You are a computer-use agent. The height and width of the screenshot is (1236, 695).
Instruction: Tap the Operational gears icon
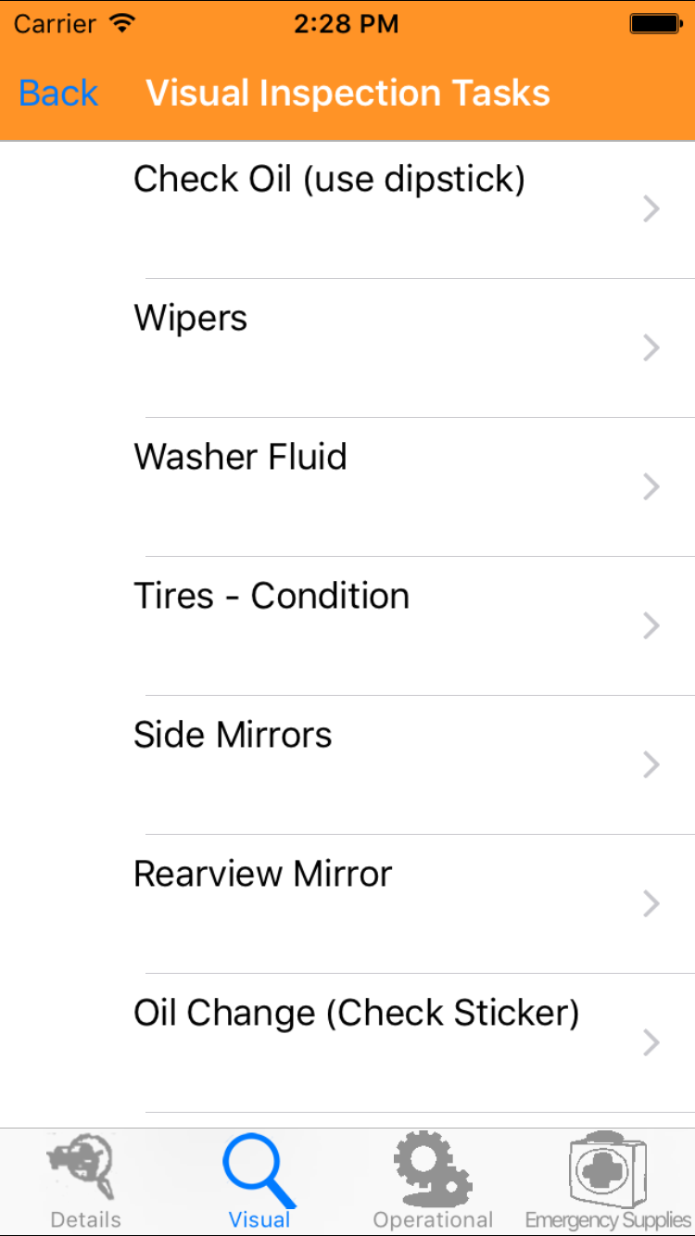(433, 1168)
